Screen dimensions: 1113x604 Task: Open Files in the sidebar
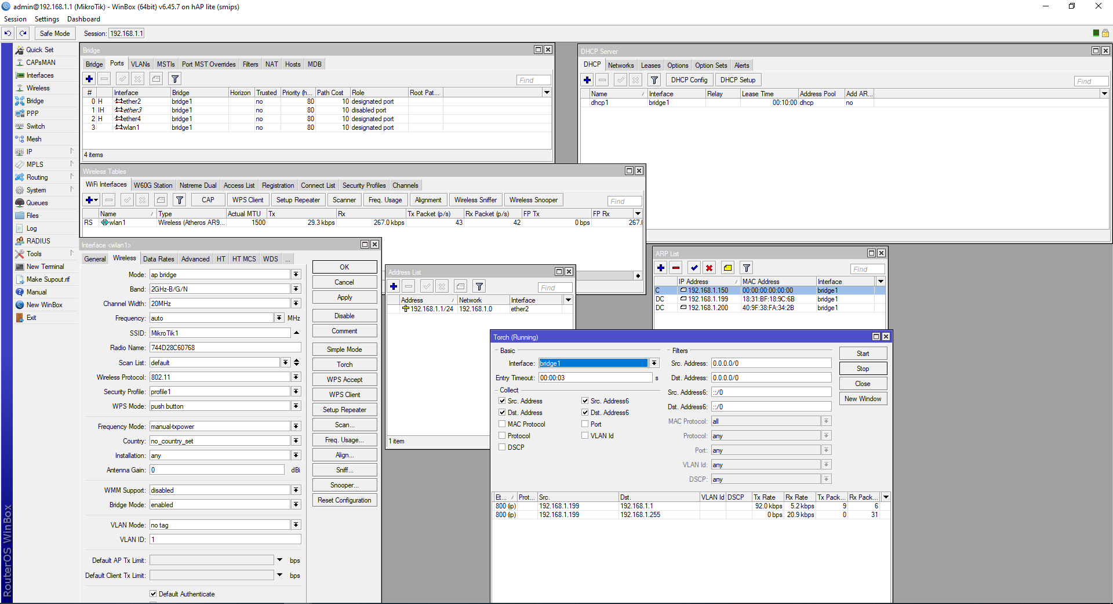[32, 216]
